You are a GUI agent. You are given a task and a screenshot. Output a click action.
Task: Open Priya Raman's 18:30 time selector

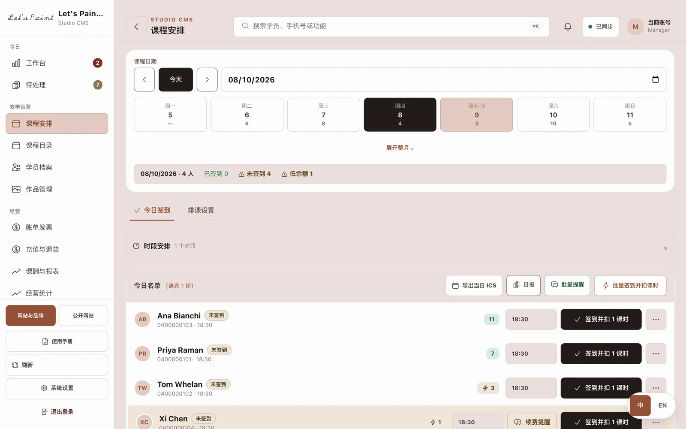click(x=531, y=353)
